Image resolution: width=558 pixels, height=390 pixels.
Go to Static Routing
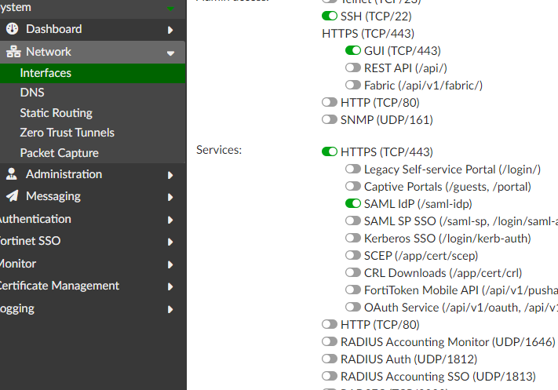coord(56,113)
